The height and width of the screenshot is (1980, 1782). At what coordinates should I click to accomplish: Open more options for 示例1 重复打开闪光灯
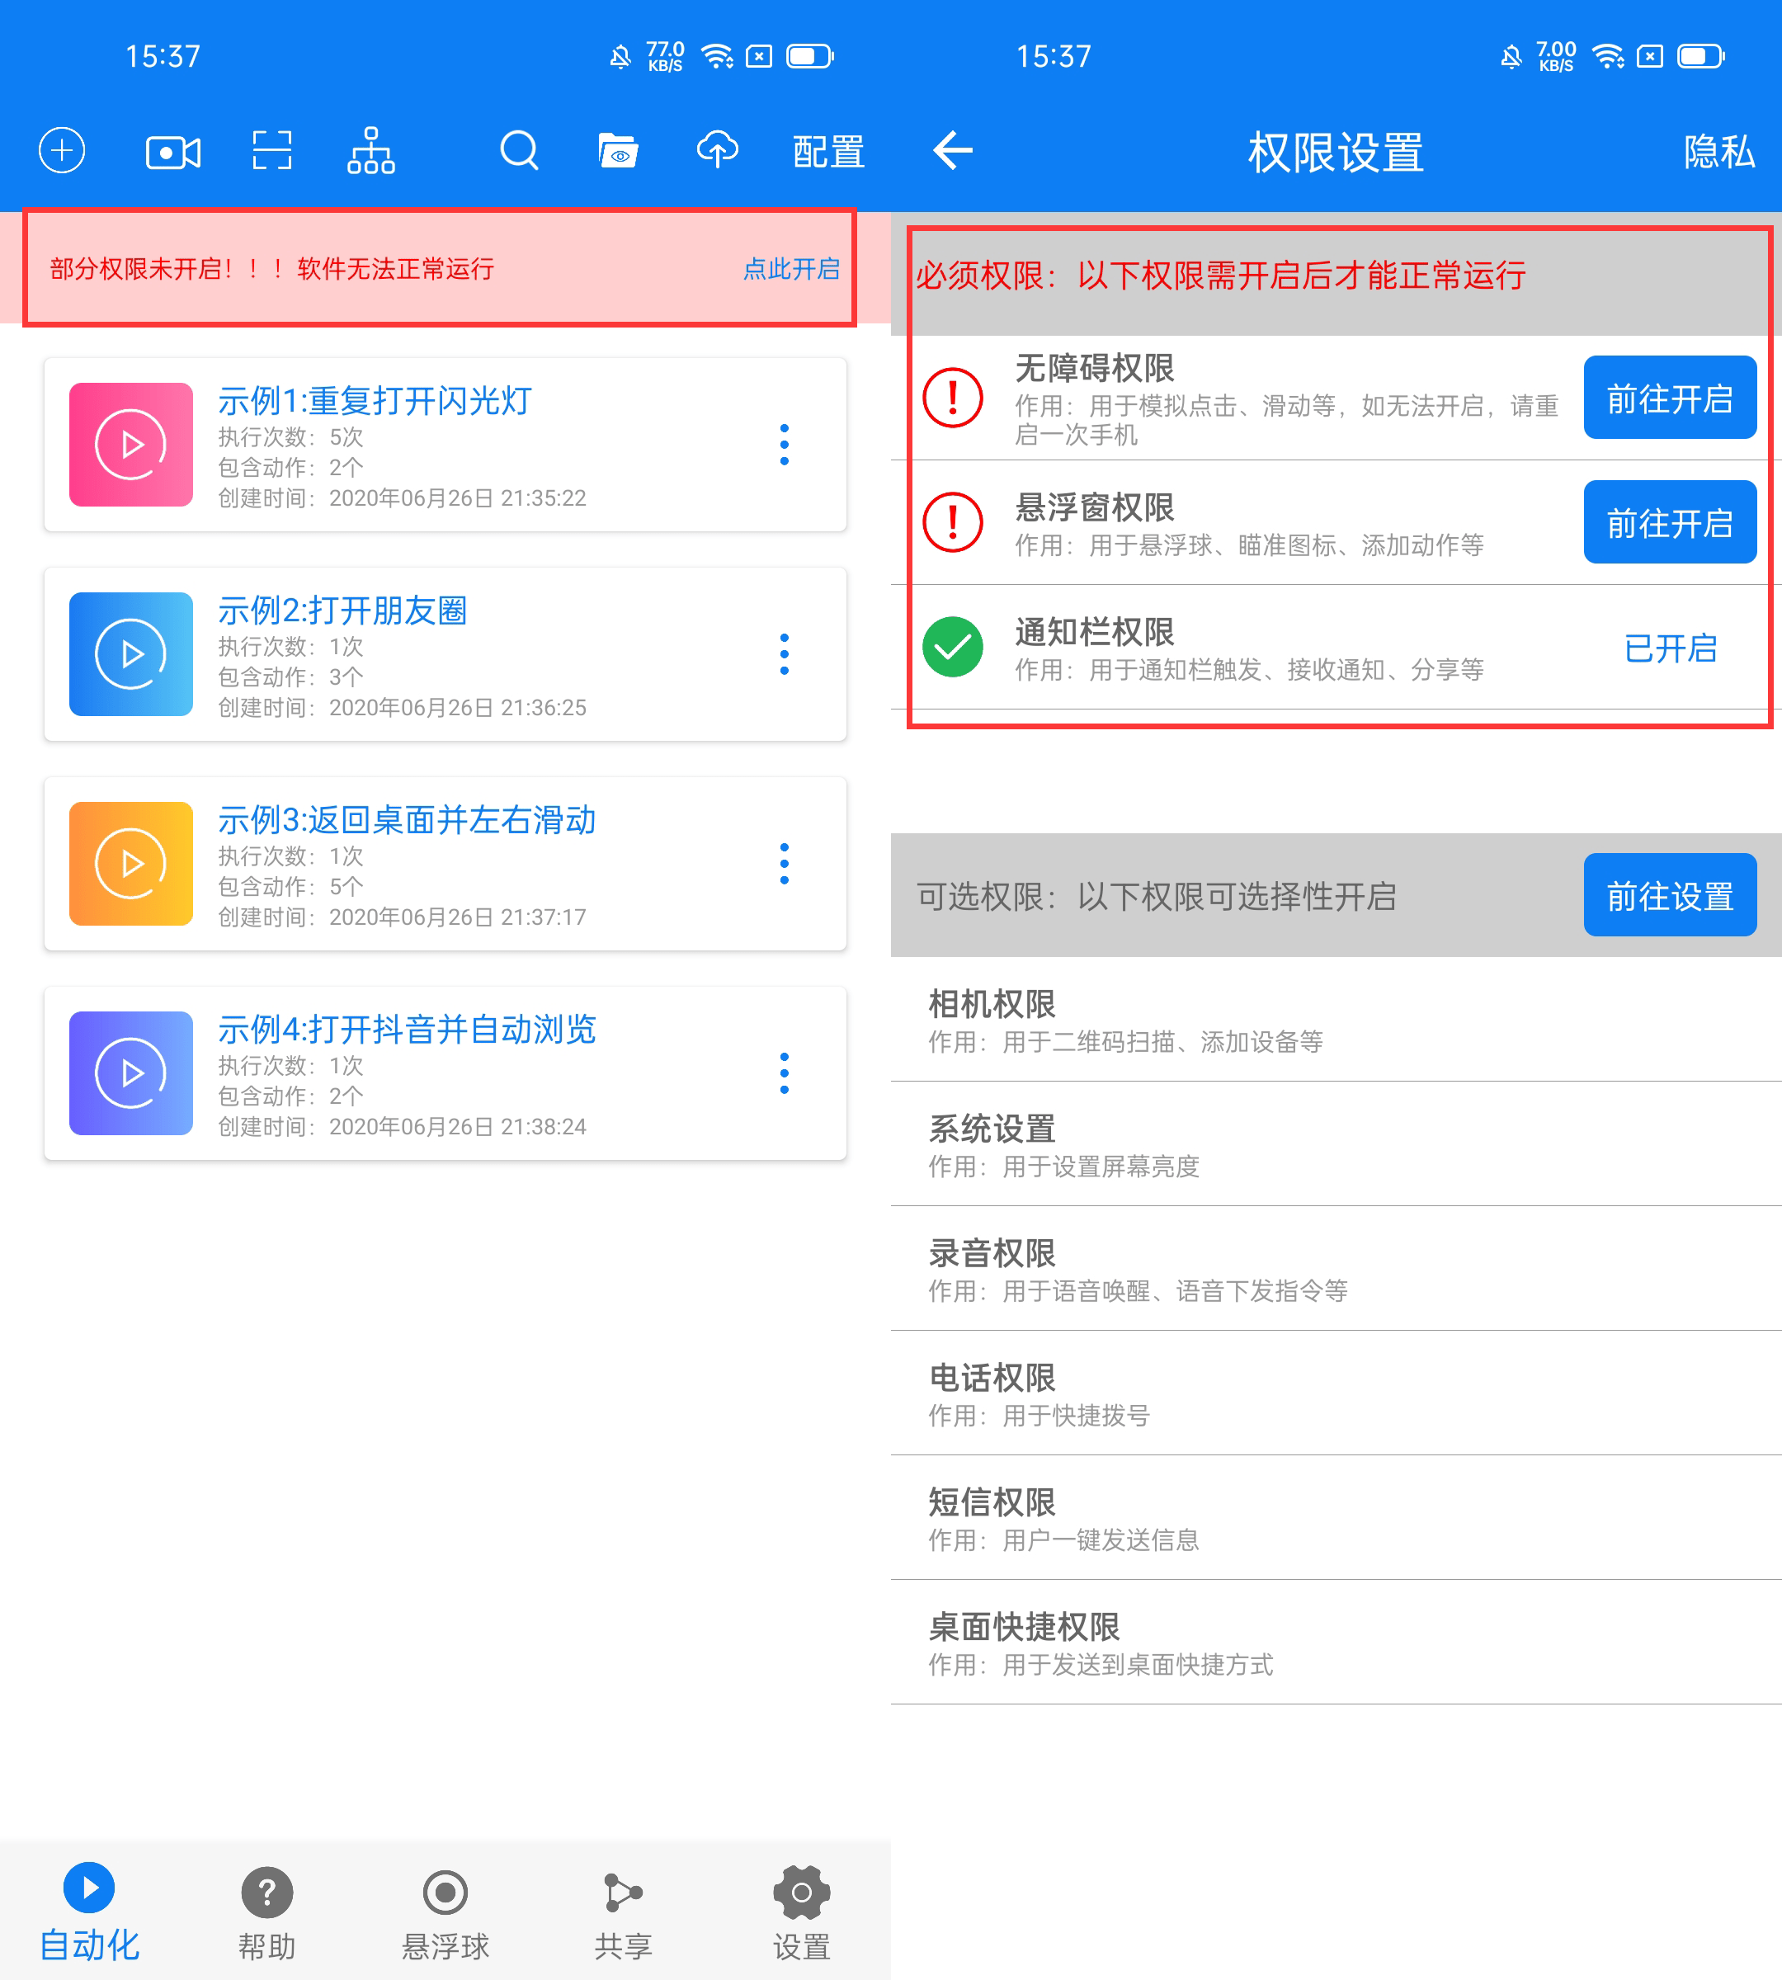tap(785, 445)
